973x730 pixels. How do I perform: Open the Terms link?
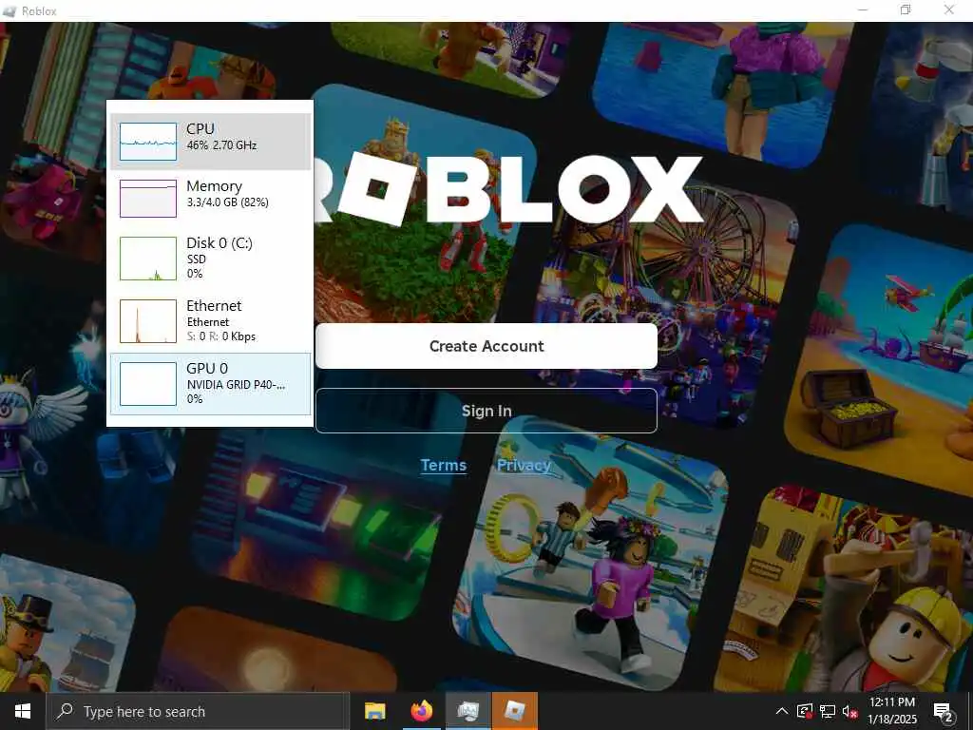pyautogui.click(x=443, y=465)
